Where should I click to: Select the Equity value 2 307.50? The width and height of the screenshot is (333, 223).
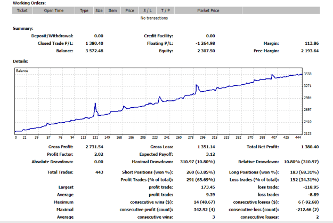[x=206, y=51]
